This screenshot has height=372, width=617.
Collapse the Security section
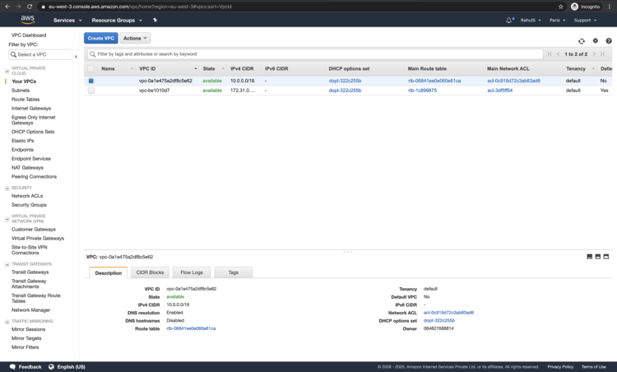coord(7,188)
